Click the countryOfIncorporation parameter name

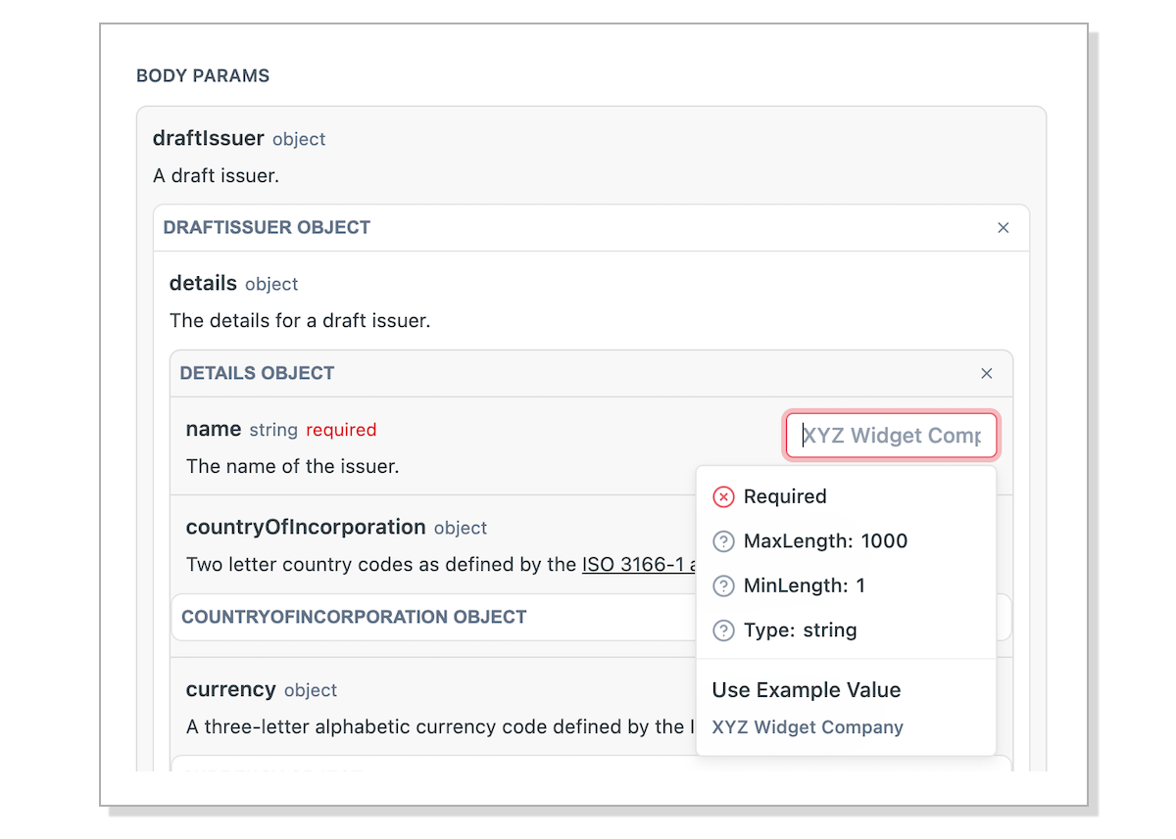click(306, 527)
